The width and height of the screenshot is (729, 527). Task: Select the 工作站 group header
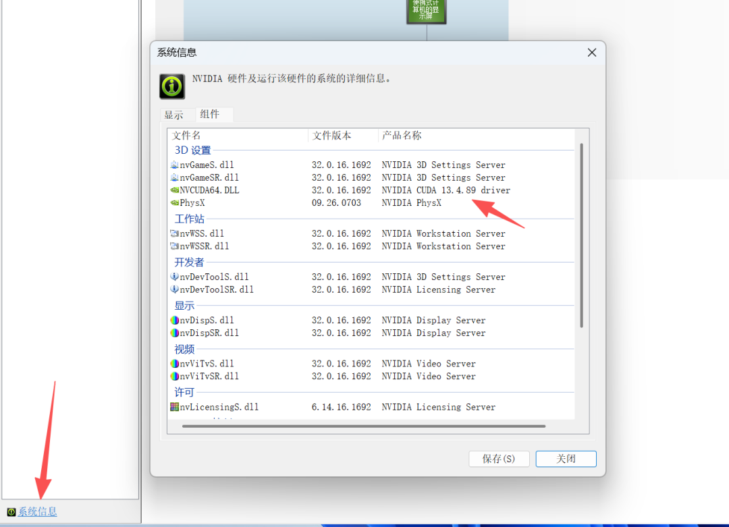tap(189, 219)
